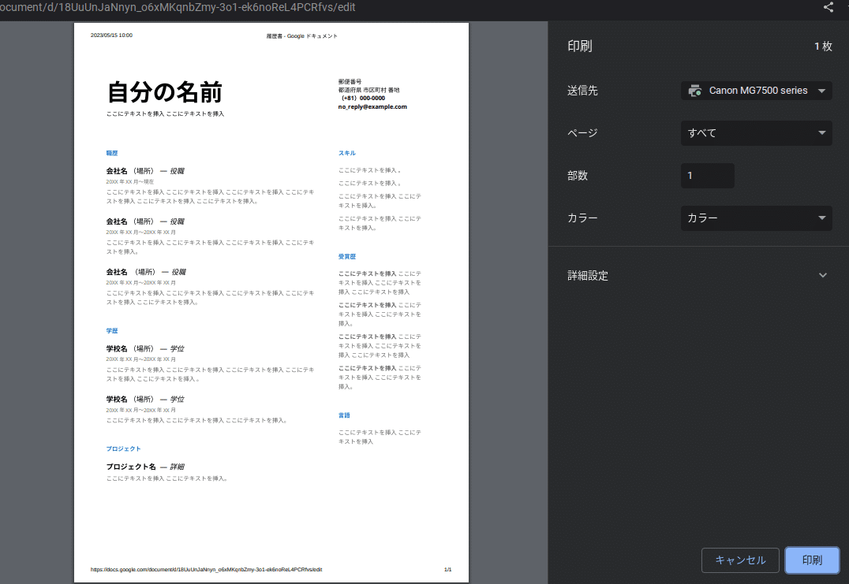Click the 受賞歴 section heading in preview
The image size is (849, 584).
pos(347,257)
